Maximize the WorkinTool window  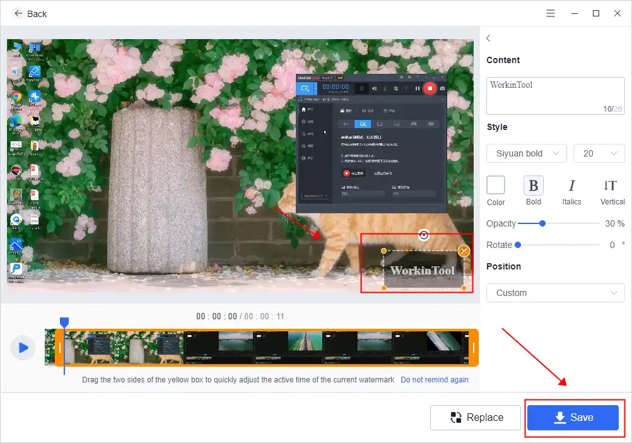coord(595,13)
